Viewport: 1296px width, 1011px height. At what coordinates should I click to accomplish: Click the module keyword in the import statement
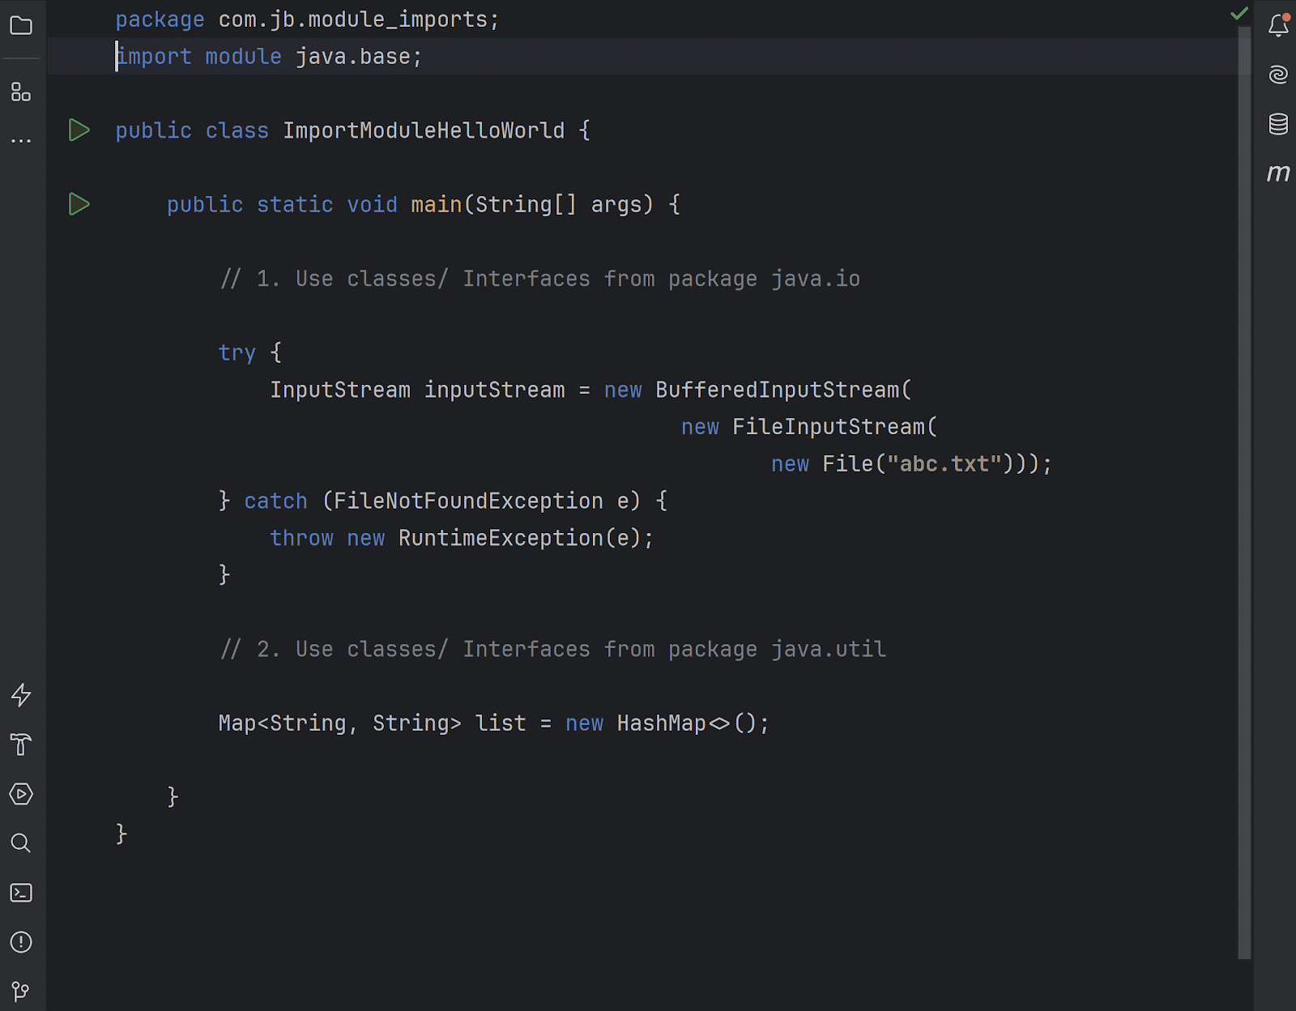click(x=243, y=57)
